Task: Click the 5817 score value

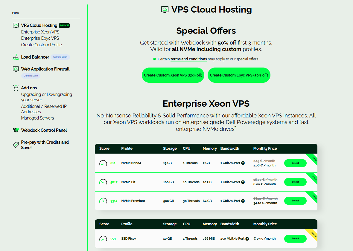Action: click(x=114, y=182)
